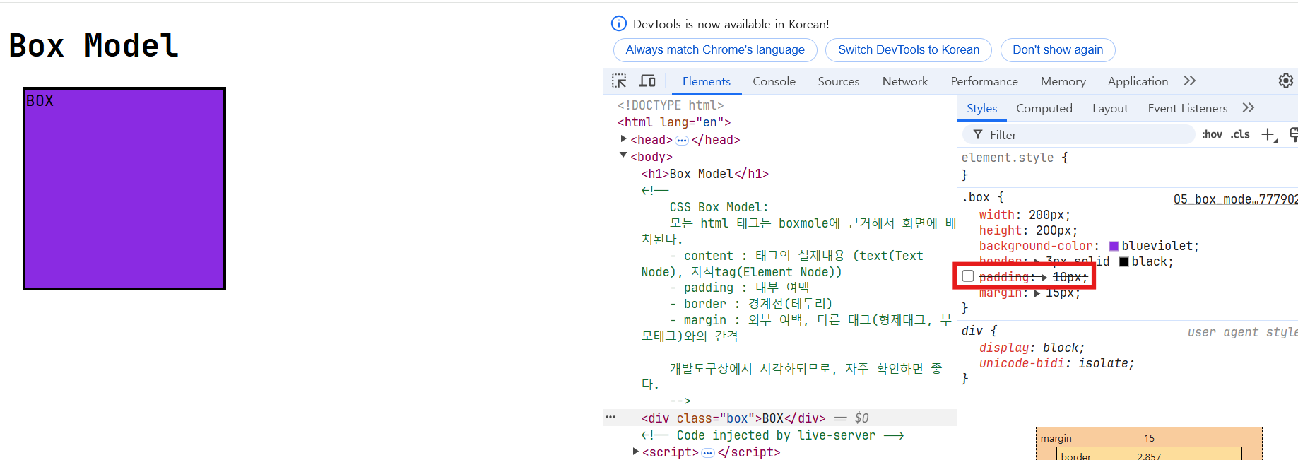The width and height of the screenshot is (1298, 460).
Task: Click the info icon in notification bar
Action: 619,23
